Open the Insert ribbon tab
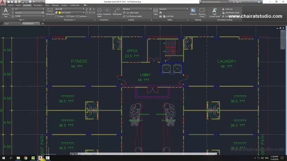Viewport: 287px width, 161px height. (18, 5)
